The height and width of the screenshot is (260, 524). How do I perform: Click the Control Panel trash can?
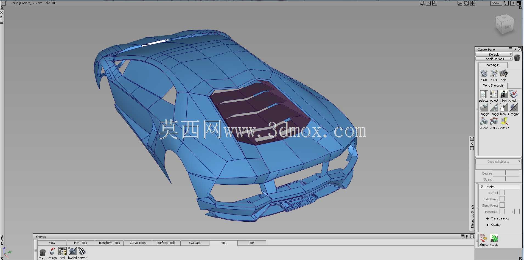517,58
